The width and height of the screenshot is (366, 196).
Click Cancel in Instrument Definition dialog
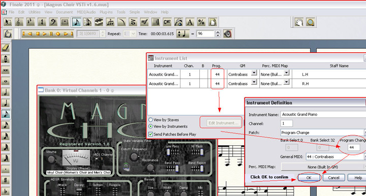pos(333,178)
